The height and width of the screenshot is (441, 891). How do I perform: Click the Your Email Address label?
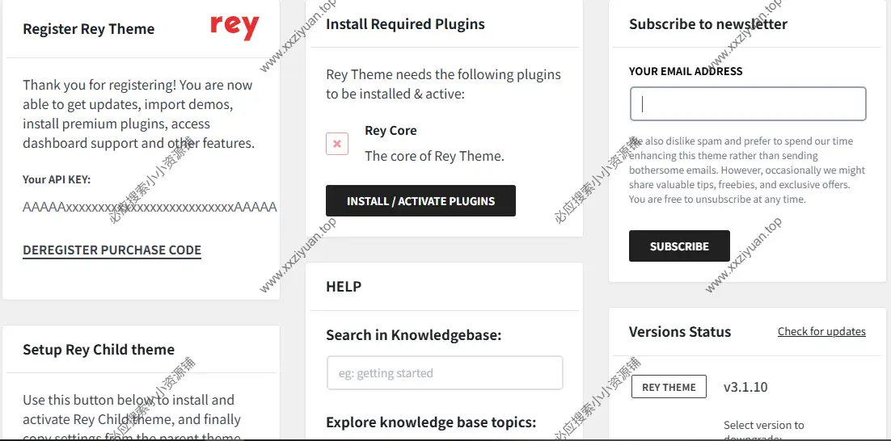point(685,71)
